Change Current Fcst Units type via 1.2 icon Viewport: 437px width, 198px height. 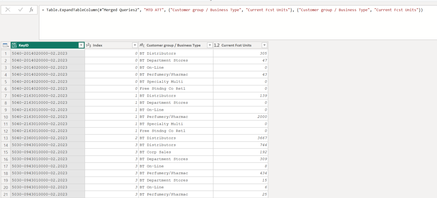pyautogui.click(x=217, y=45)
